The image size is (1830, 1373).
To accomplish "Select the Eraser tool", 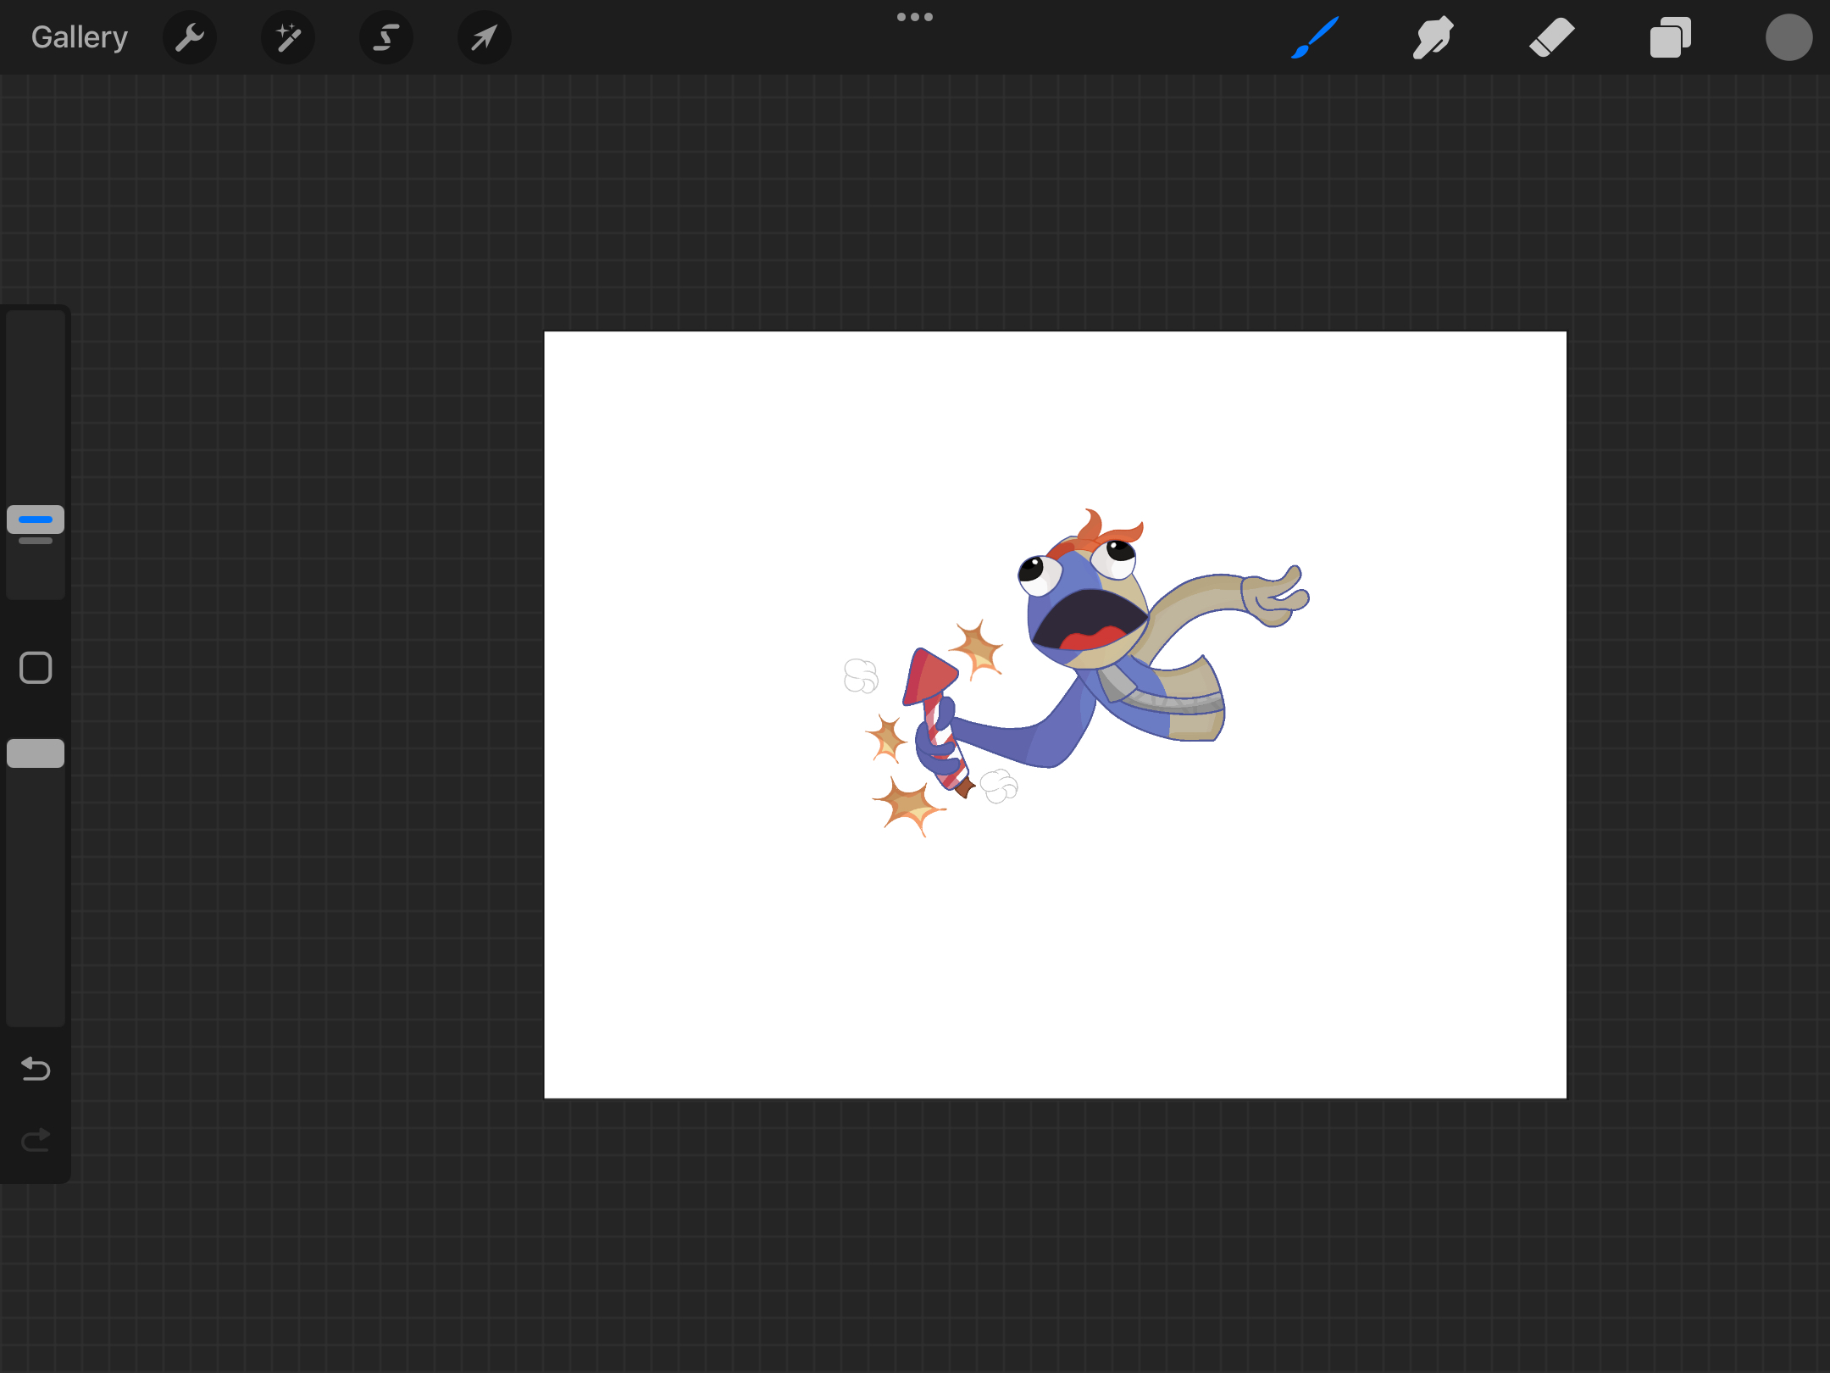I will pos(1552,37).
